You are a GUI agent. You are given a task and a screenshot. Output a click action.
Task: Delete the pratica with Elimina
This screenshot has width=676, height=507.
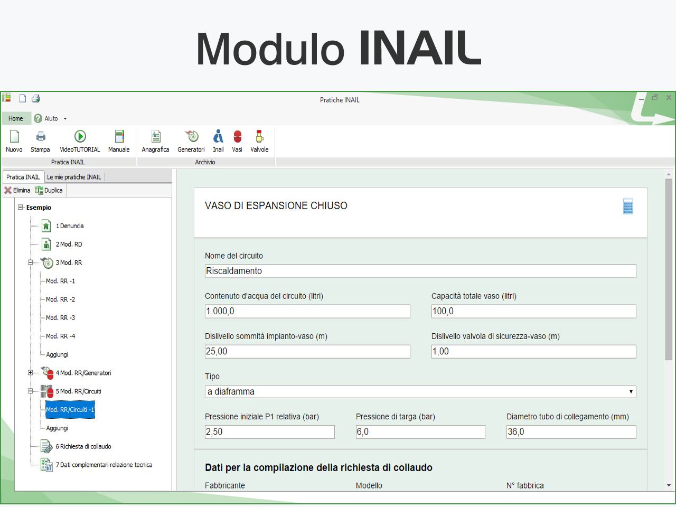[x=18, y=190]
